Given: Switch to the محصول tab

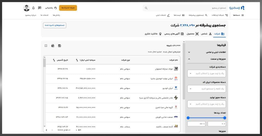Looking at the screenshot, I should pyautogui.click(x=192, y=34).
